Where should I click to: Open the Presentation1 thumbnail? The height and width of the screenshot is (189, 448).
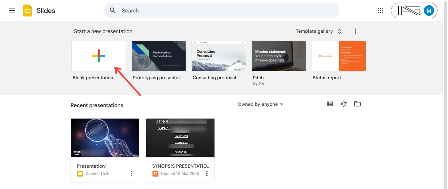coord(105,138)
